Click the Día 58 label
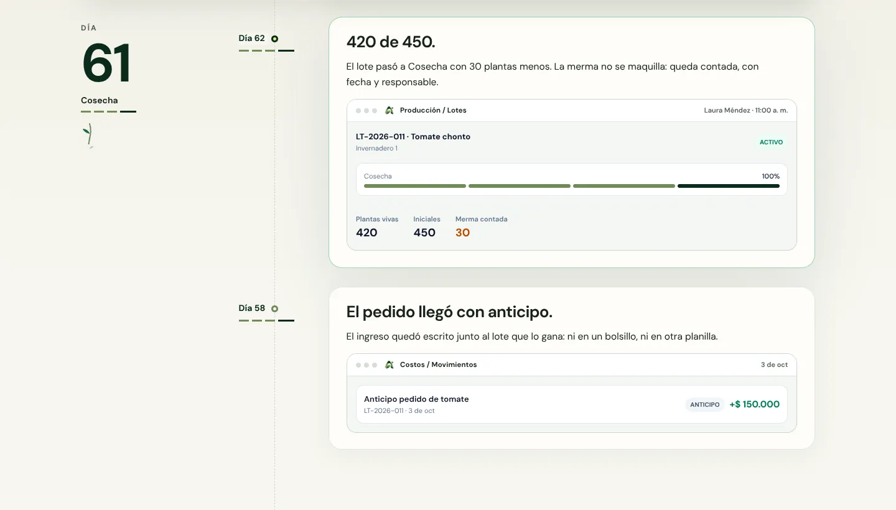The image size is (896, 510). [252, 308]
